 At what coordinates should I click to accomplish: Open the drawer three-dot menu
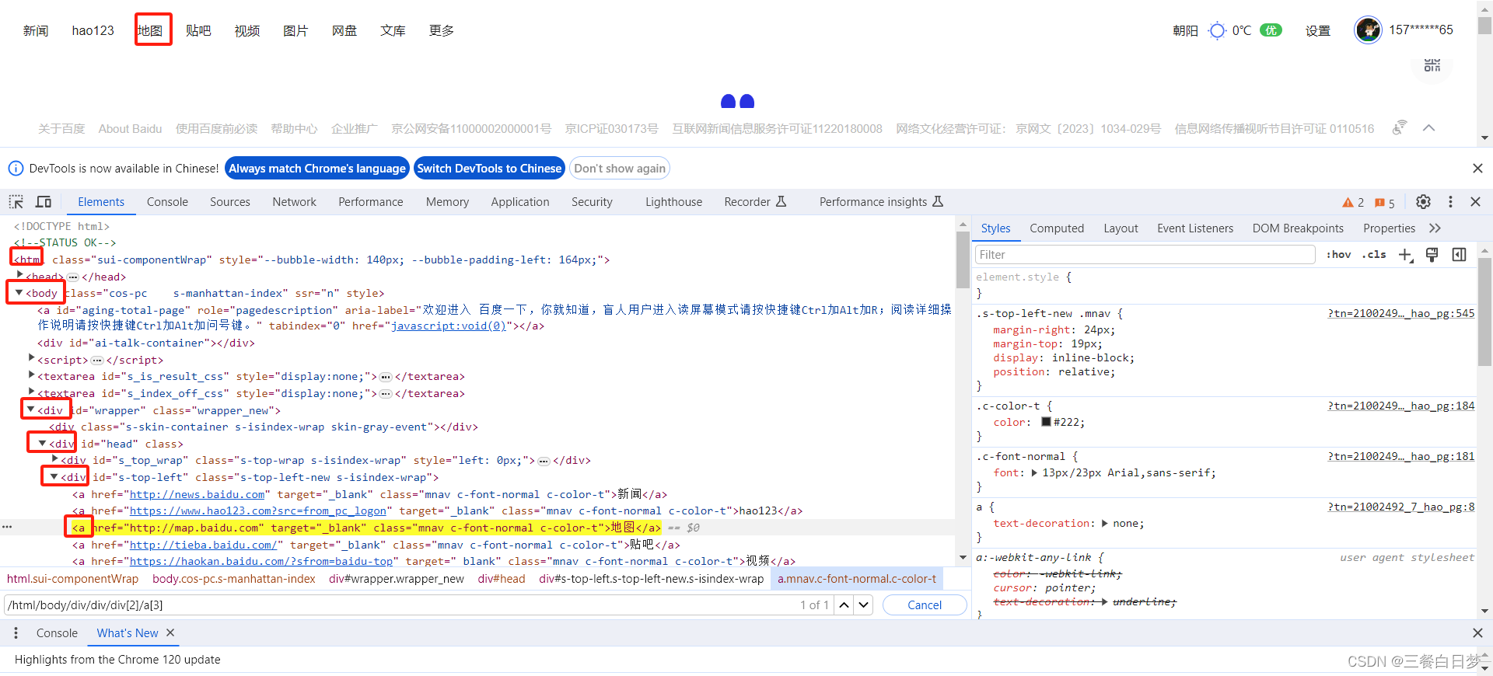pyautogui.click(x=16, y=633)
